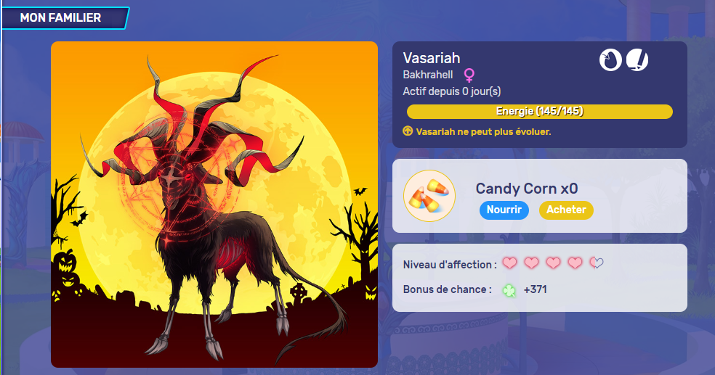Click the Energie 145/145 progress bar
715x375 pixels.
pos(539,112)
